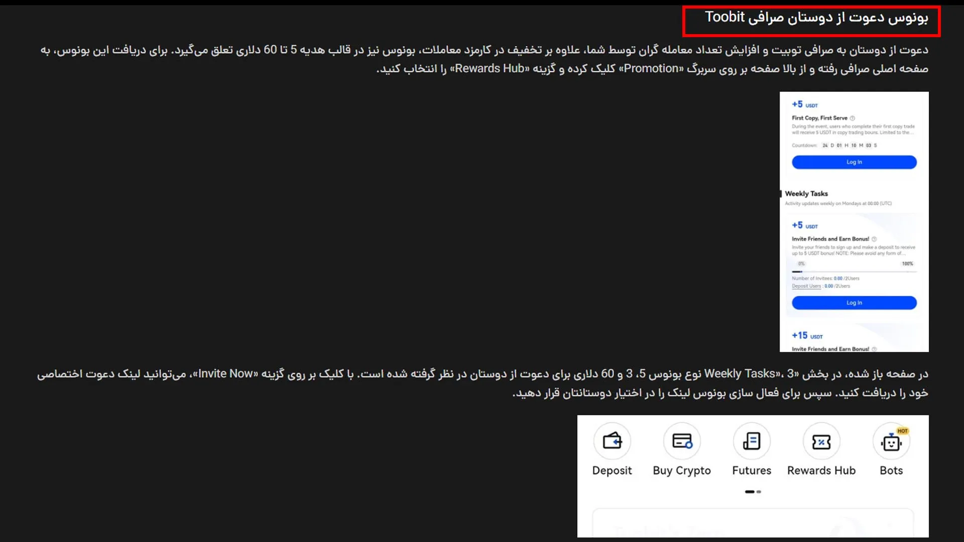Open the Rewards Hub coupon icon

pyautogui.click(x=821, y=441)
